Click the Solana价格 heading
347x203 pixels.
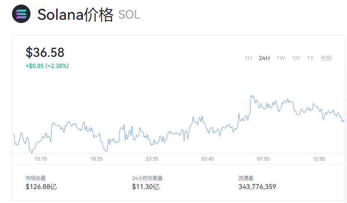[x=76, y=15]
